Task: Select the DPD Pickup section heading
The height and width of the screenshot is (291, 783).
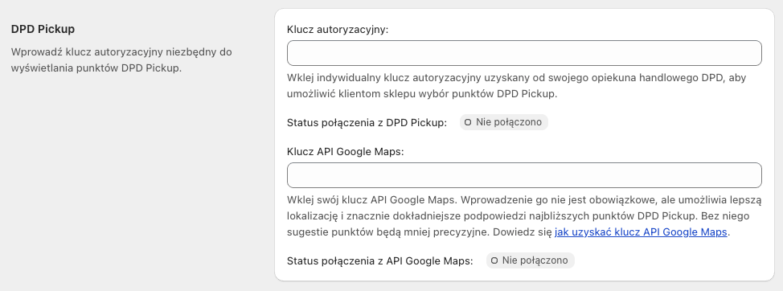Action: pos(43,29)
